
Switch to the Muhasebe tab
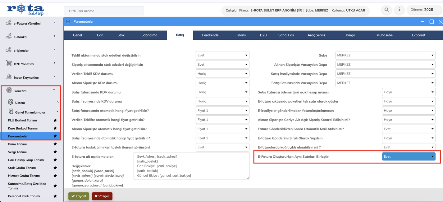[x=384, y=35]
